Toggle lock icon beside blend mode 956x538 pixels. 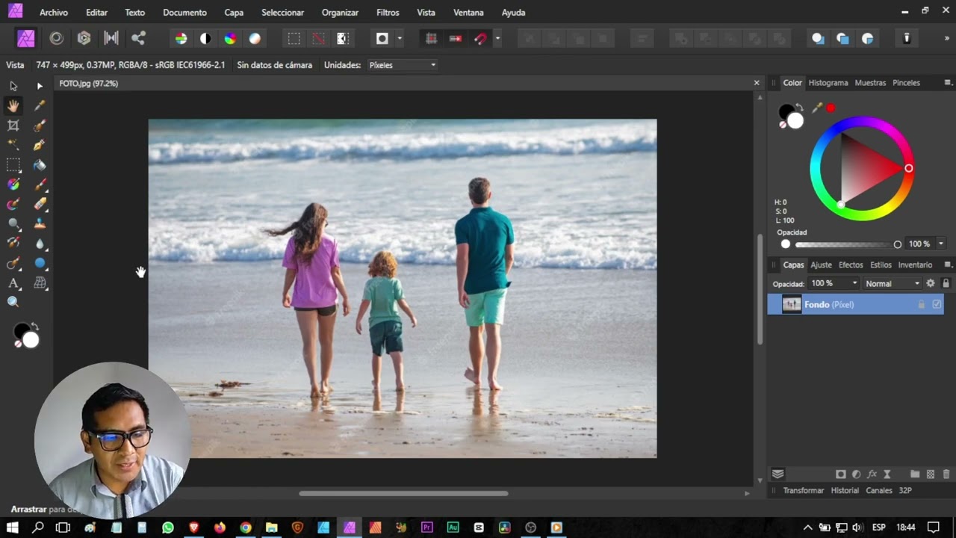[x=946, y=283]
